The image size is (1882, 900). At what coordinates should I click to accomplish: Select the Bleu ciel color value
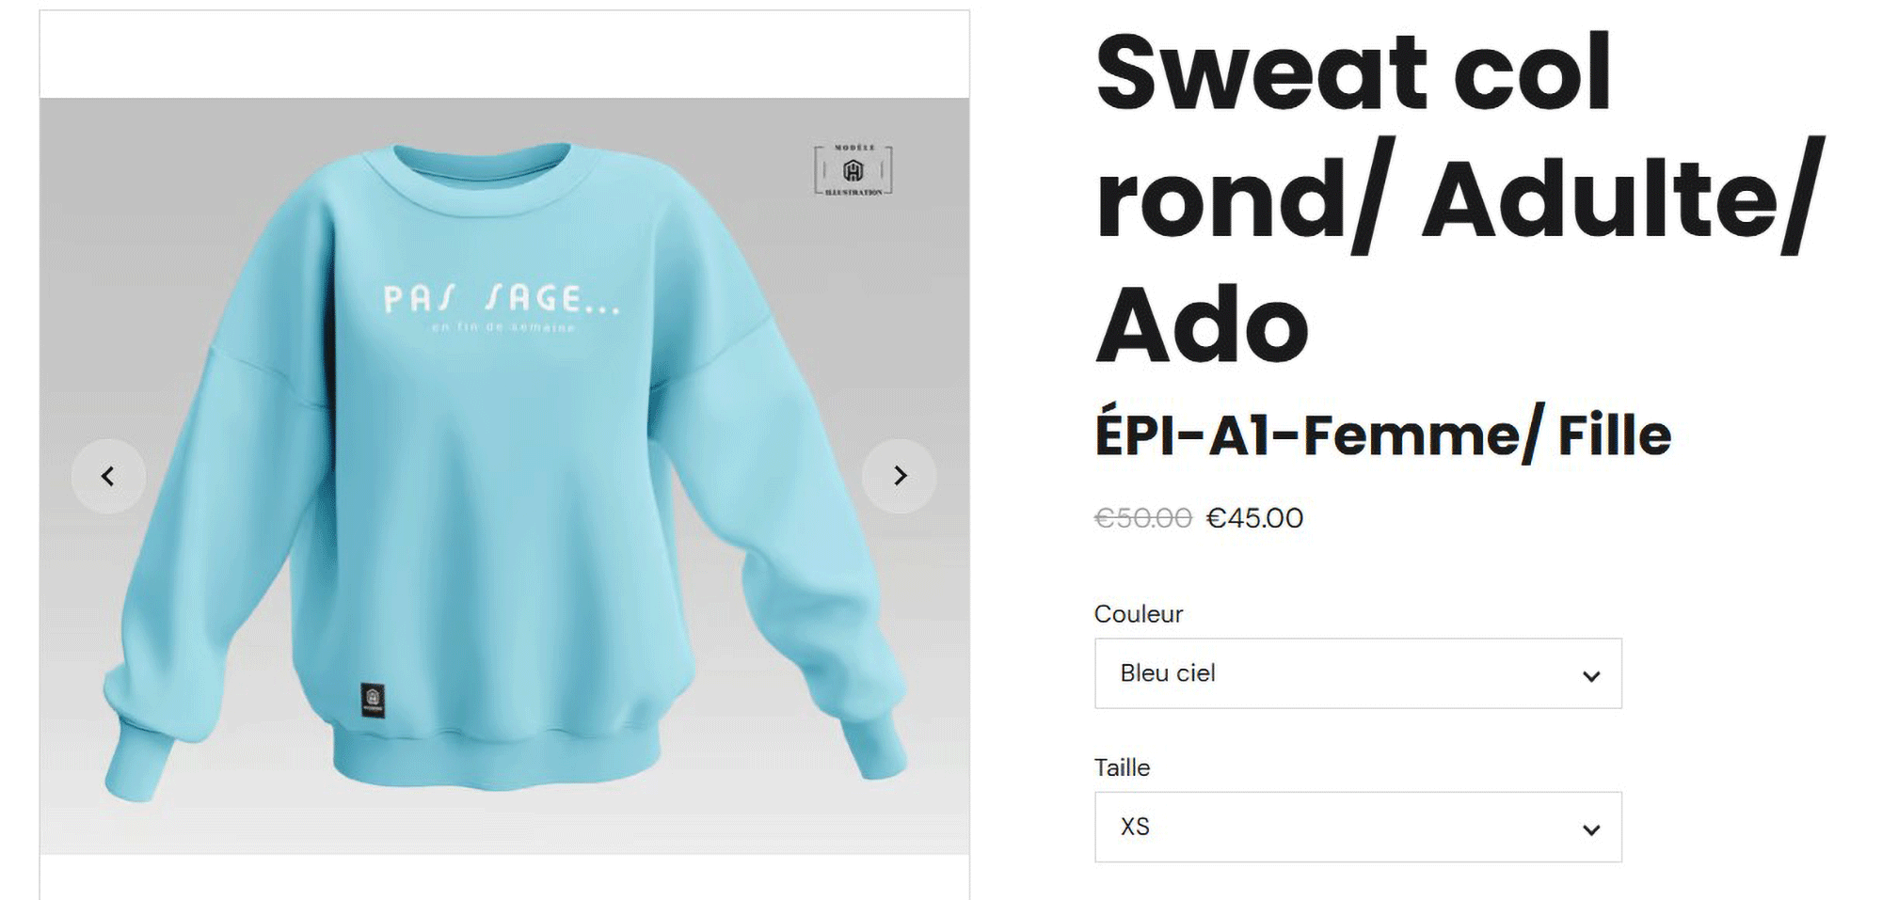1168,673
